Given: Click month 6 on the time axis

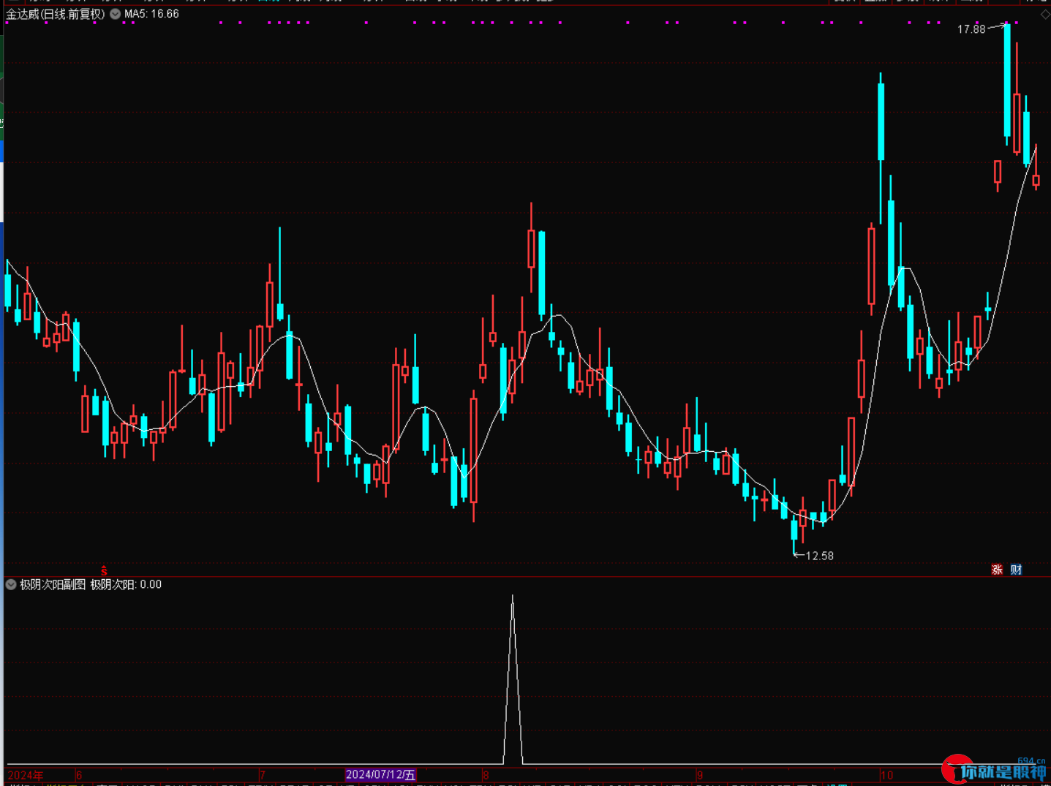Looking at the screenshot, I should click(x=79, y=775).
